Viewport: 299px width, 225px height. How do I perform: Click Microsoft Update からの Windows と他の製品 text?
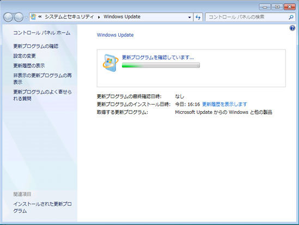click(223, 112)
